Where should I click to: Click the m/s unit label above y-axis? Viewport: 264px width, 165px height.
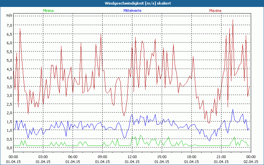pos(9,15)
